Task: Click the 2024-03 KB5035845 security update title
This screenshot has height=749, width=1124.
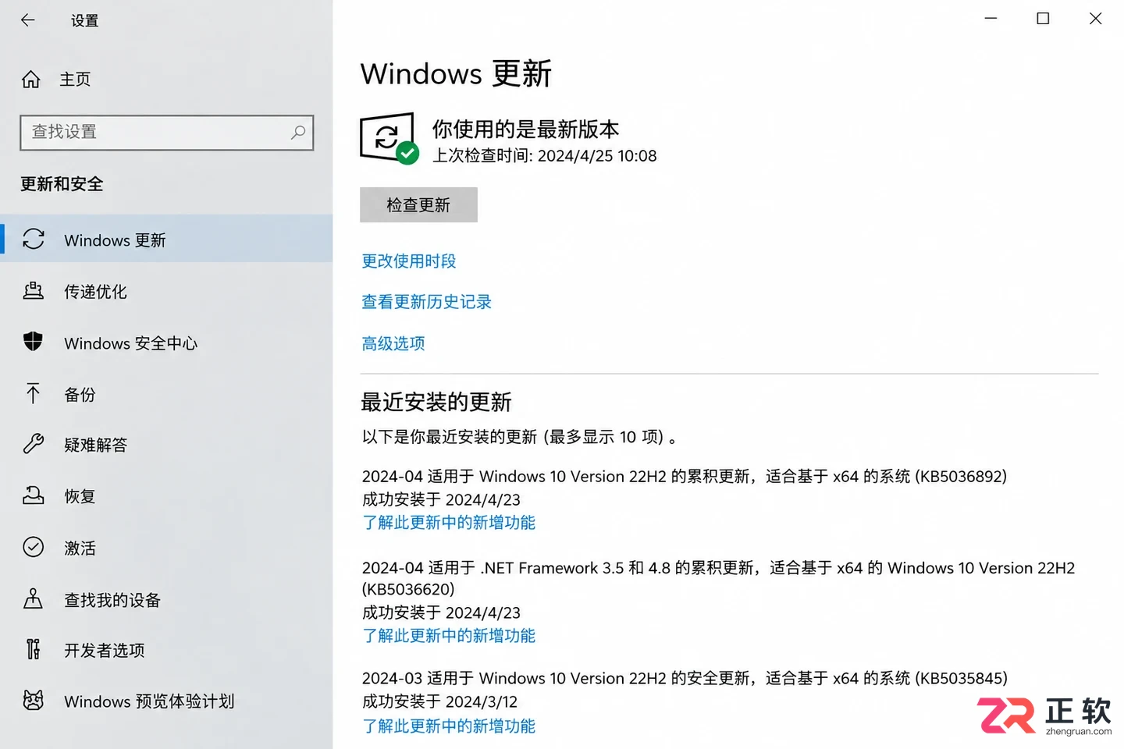Action: click(685, 679)
